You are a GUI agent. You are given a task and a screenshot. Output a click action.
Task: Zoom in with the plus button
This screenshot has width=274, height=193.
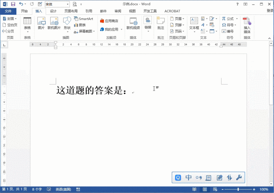[254, 189]
